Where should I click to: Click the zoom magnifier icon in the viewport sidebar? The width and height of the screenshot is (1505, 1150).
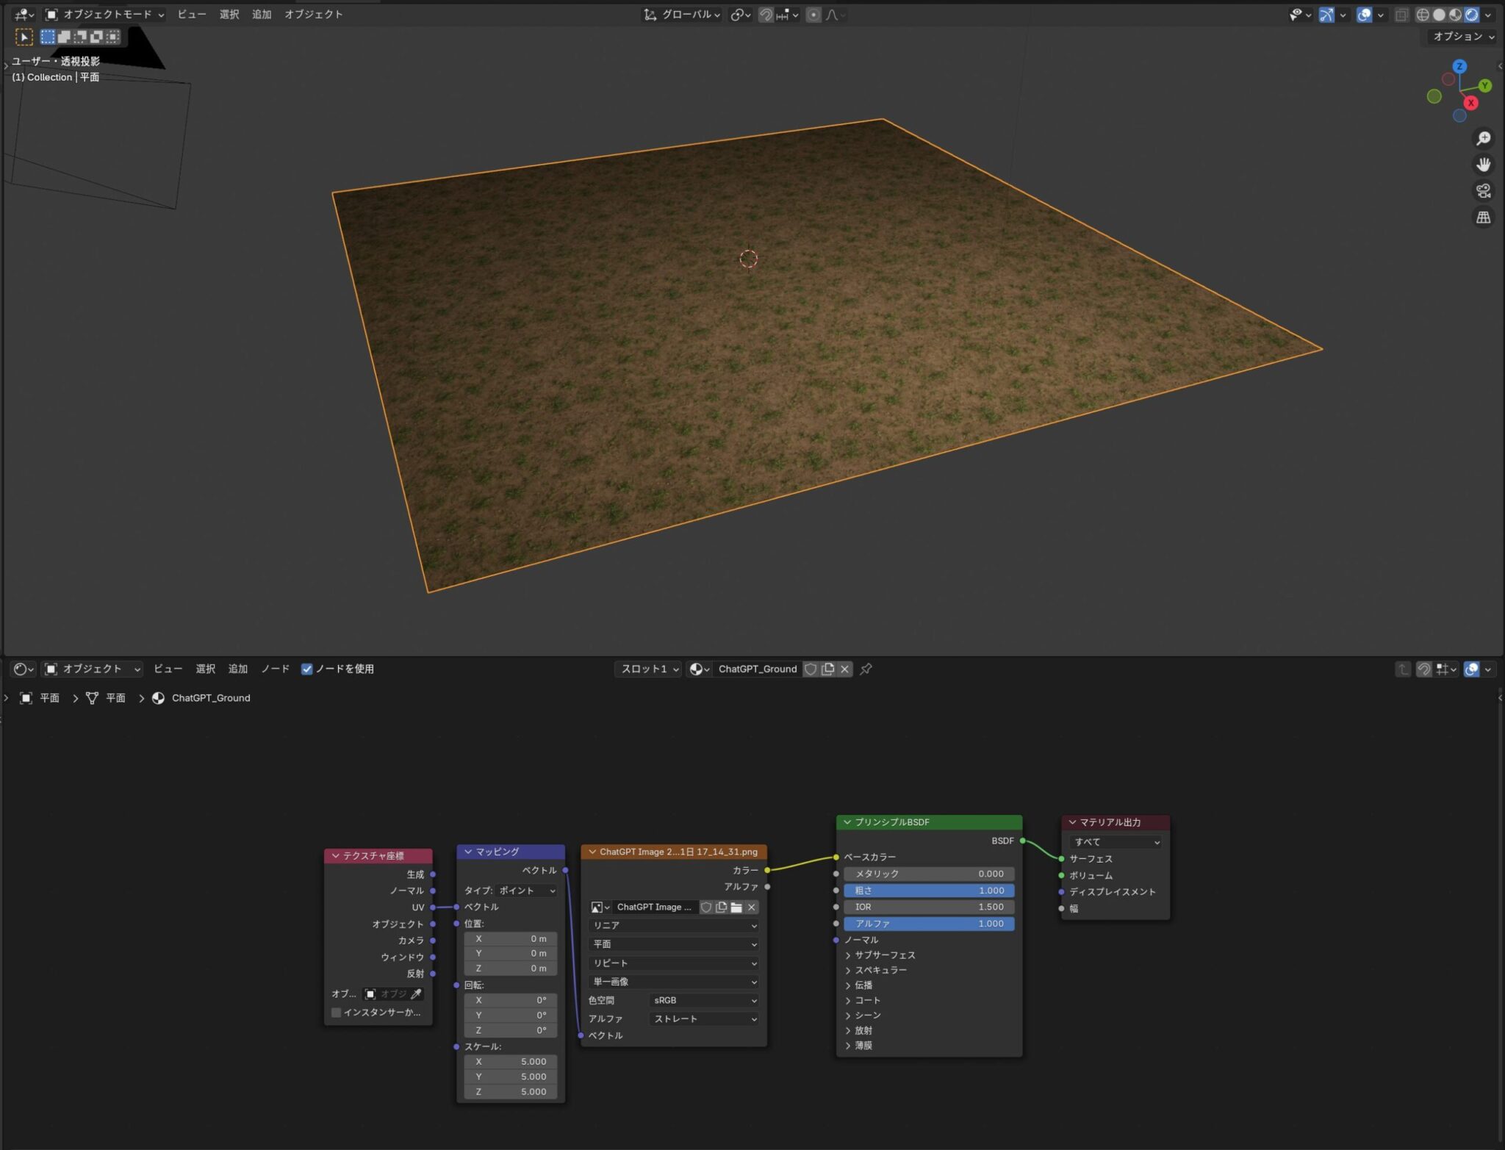[1484, 137]
